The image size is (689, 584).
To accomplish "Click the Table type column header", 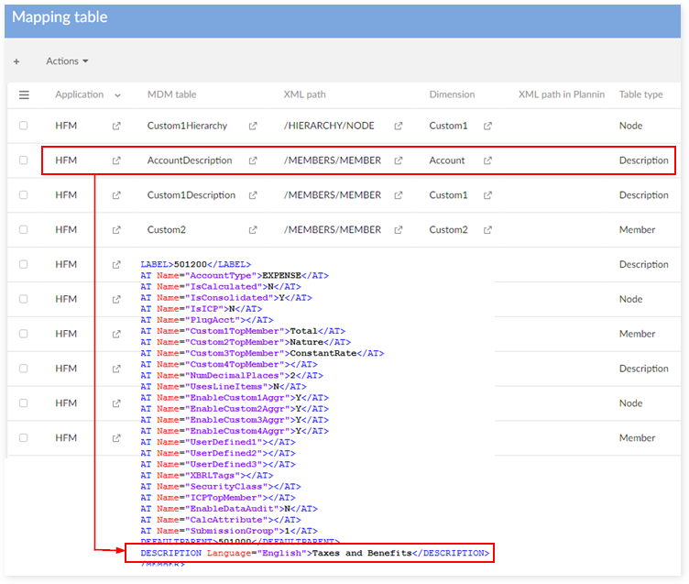I will click(640, 94).
